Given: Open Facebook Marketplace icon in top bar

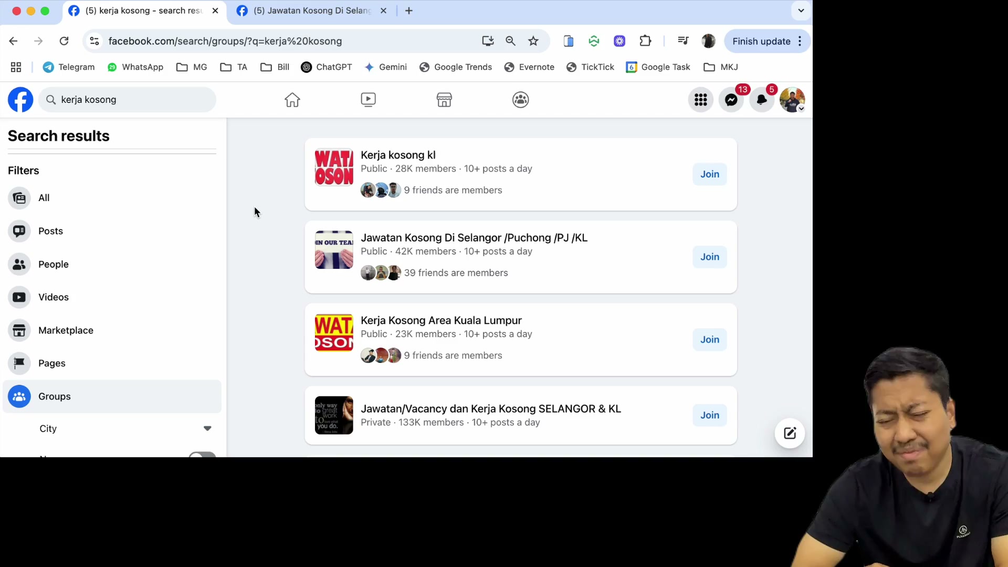Looking at the screenshot, I should pos(444,100).
